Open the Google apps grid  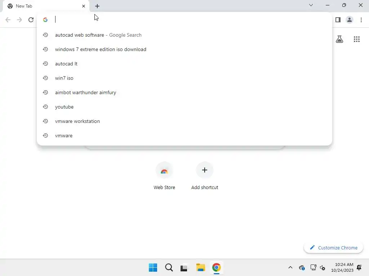coord(357,39)
